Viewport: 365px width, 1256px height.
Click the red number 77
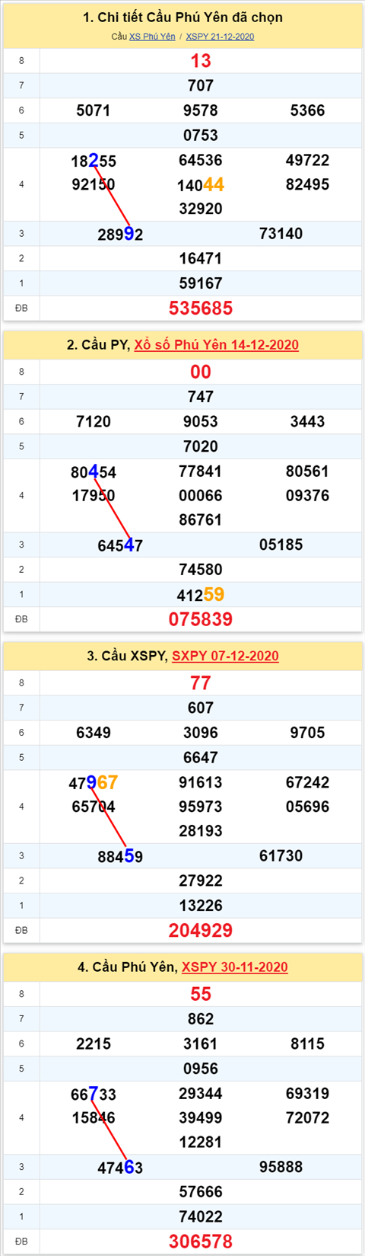coord(201,683)
